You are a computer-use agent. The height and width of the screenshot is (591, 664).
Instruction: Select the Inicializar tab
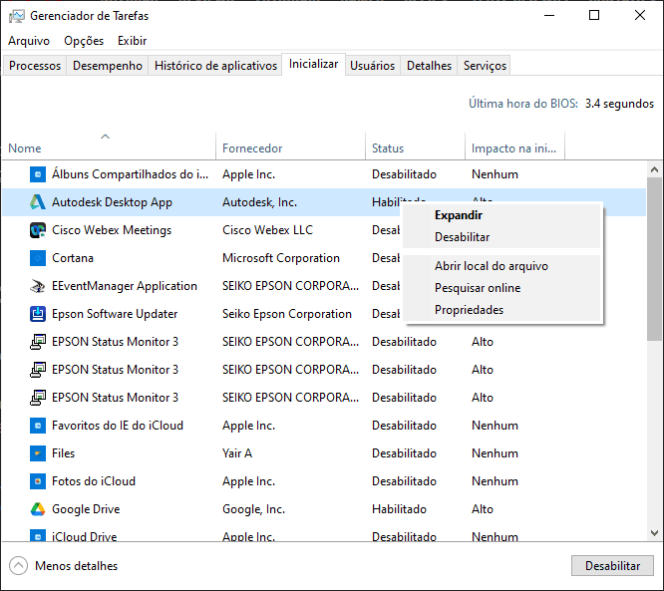[x=313, y=65]
